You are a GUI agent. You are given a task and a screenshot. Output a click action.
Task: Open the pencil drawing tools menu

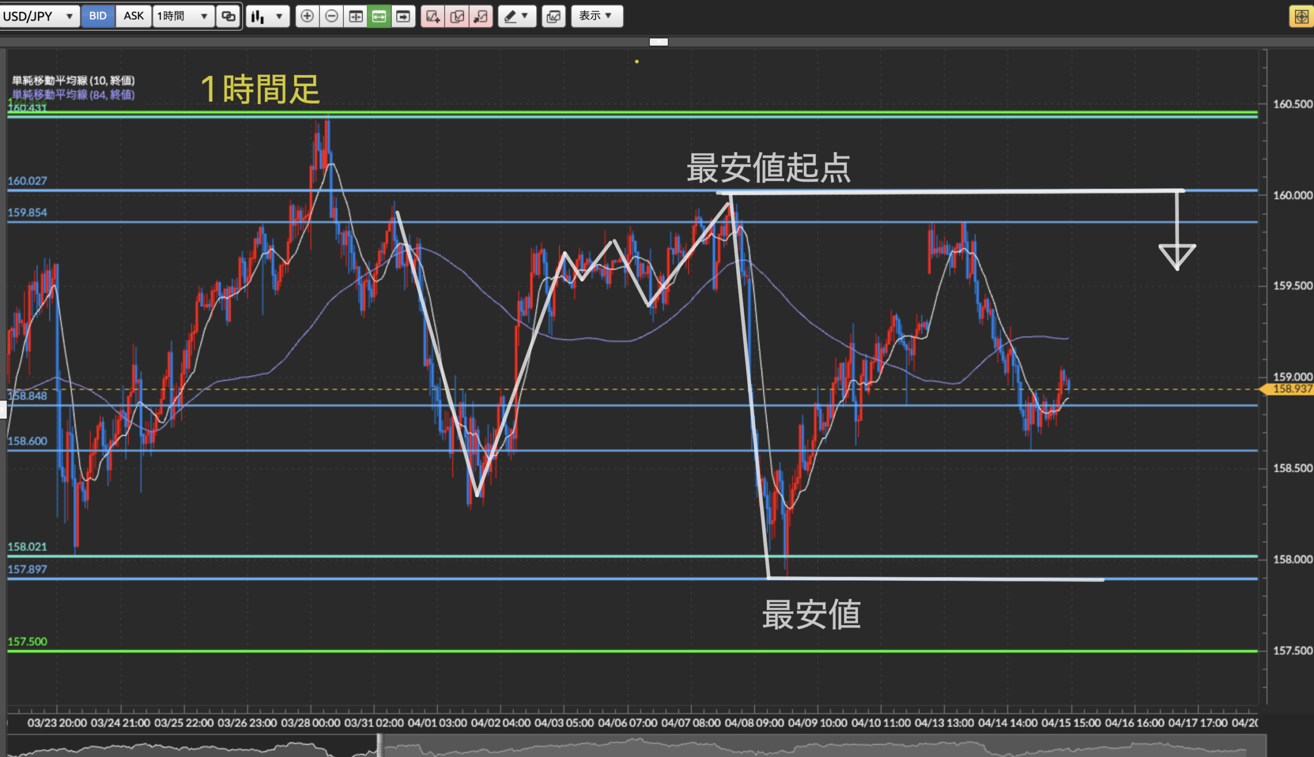point(516,16)
